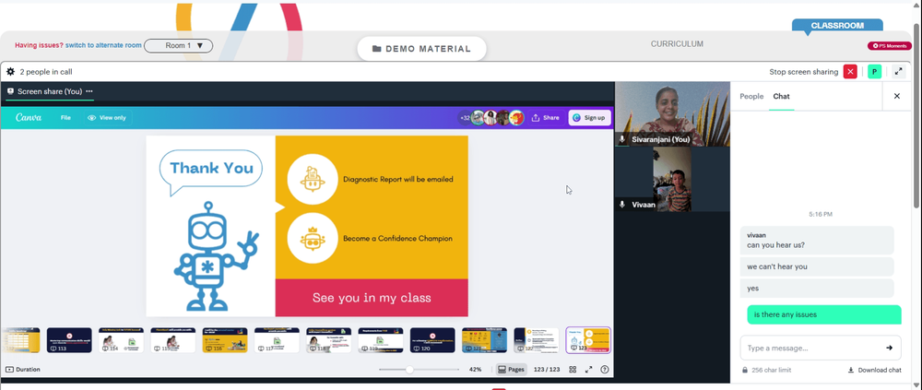The height and width of the screenshot is (390, 922).
Task: Click the Thank You speech bubble
Action: (x=211, y=171)
